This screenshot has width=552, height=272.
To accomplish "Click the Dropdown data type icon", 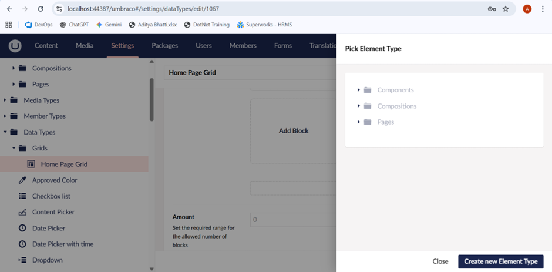I will click(22, 260).
